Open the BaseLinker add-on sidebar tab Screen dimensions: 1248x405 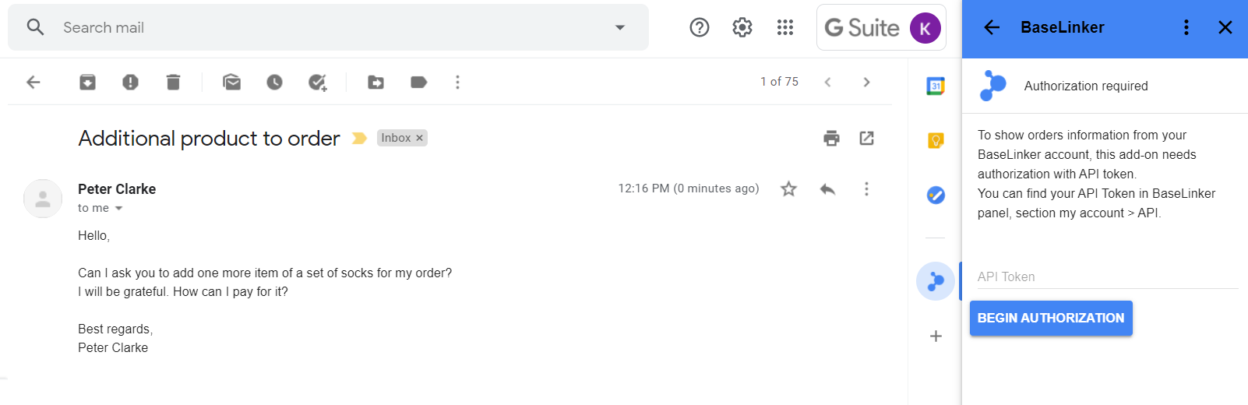point(936,281)
